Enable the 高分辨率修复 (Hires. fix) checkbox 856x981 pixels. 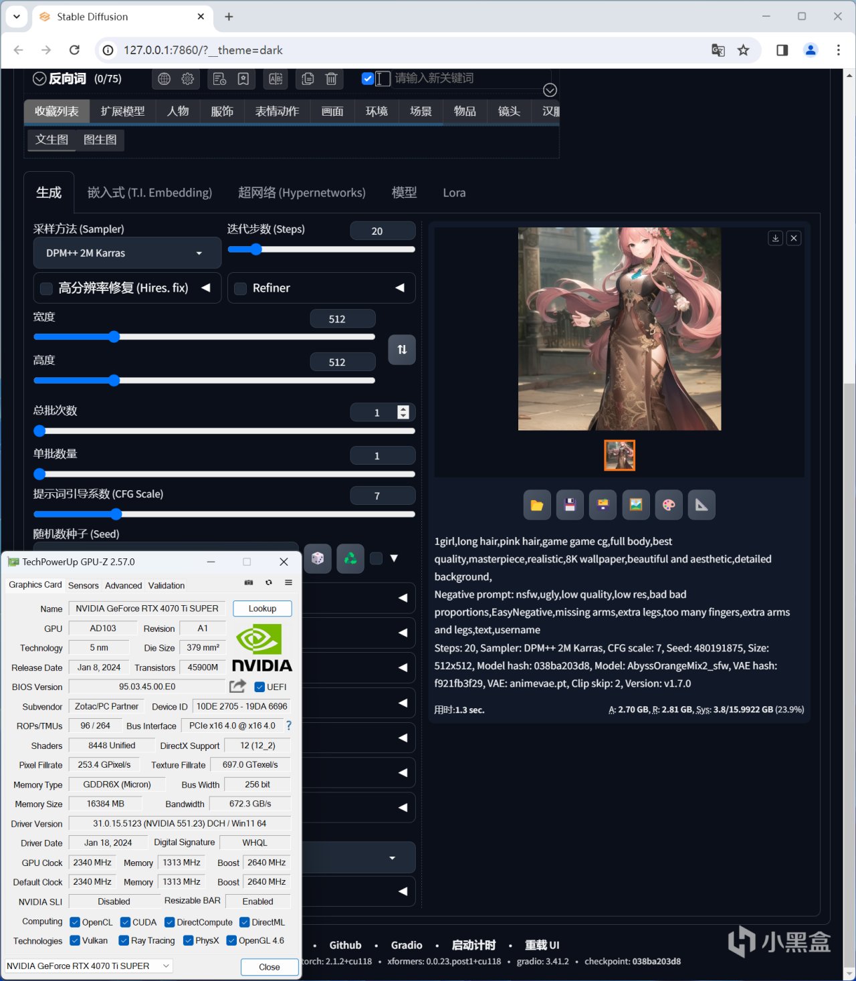[47, 288]
